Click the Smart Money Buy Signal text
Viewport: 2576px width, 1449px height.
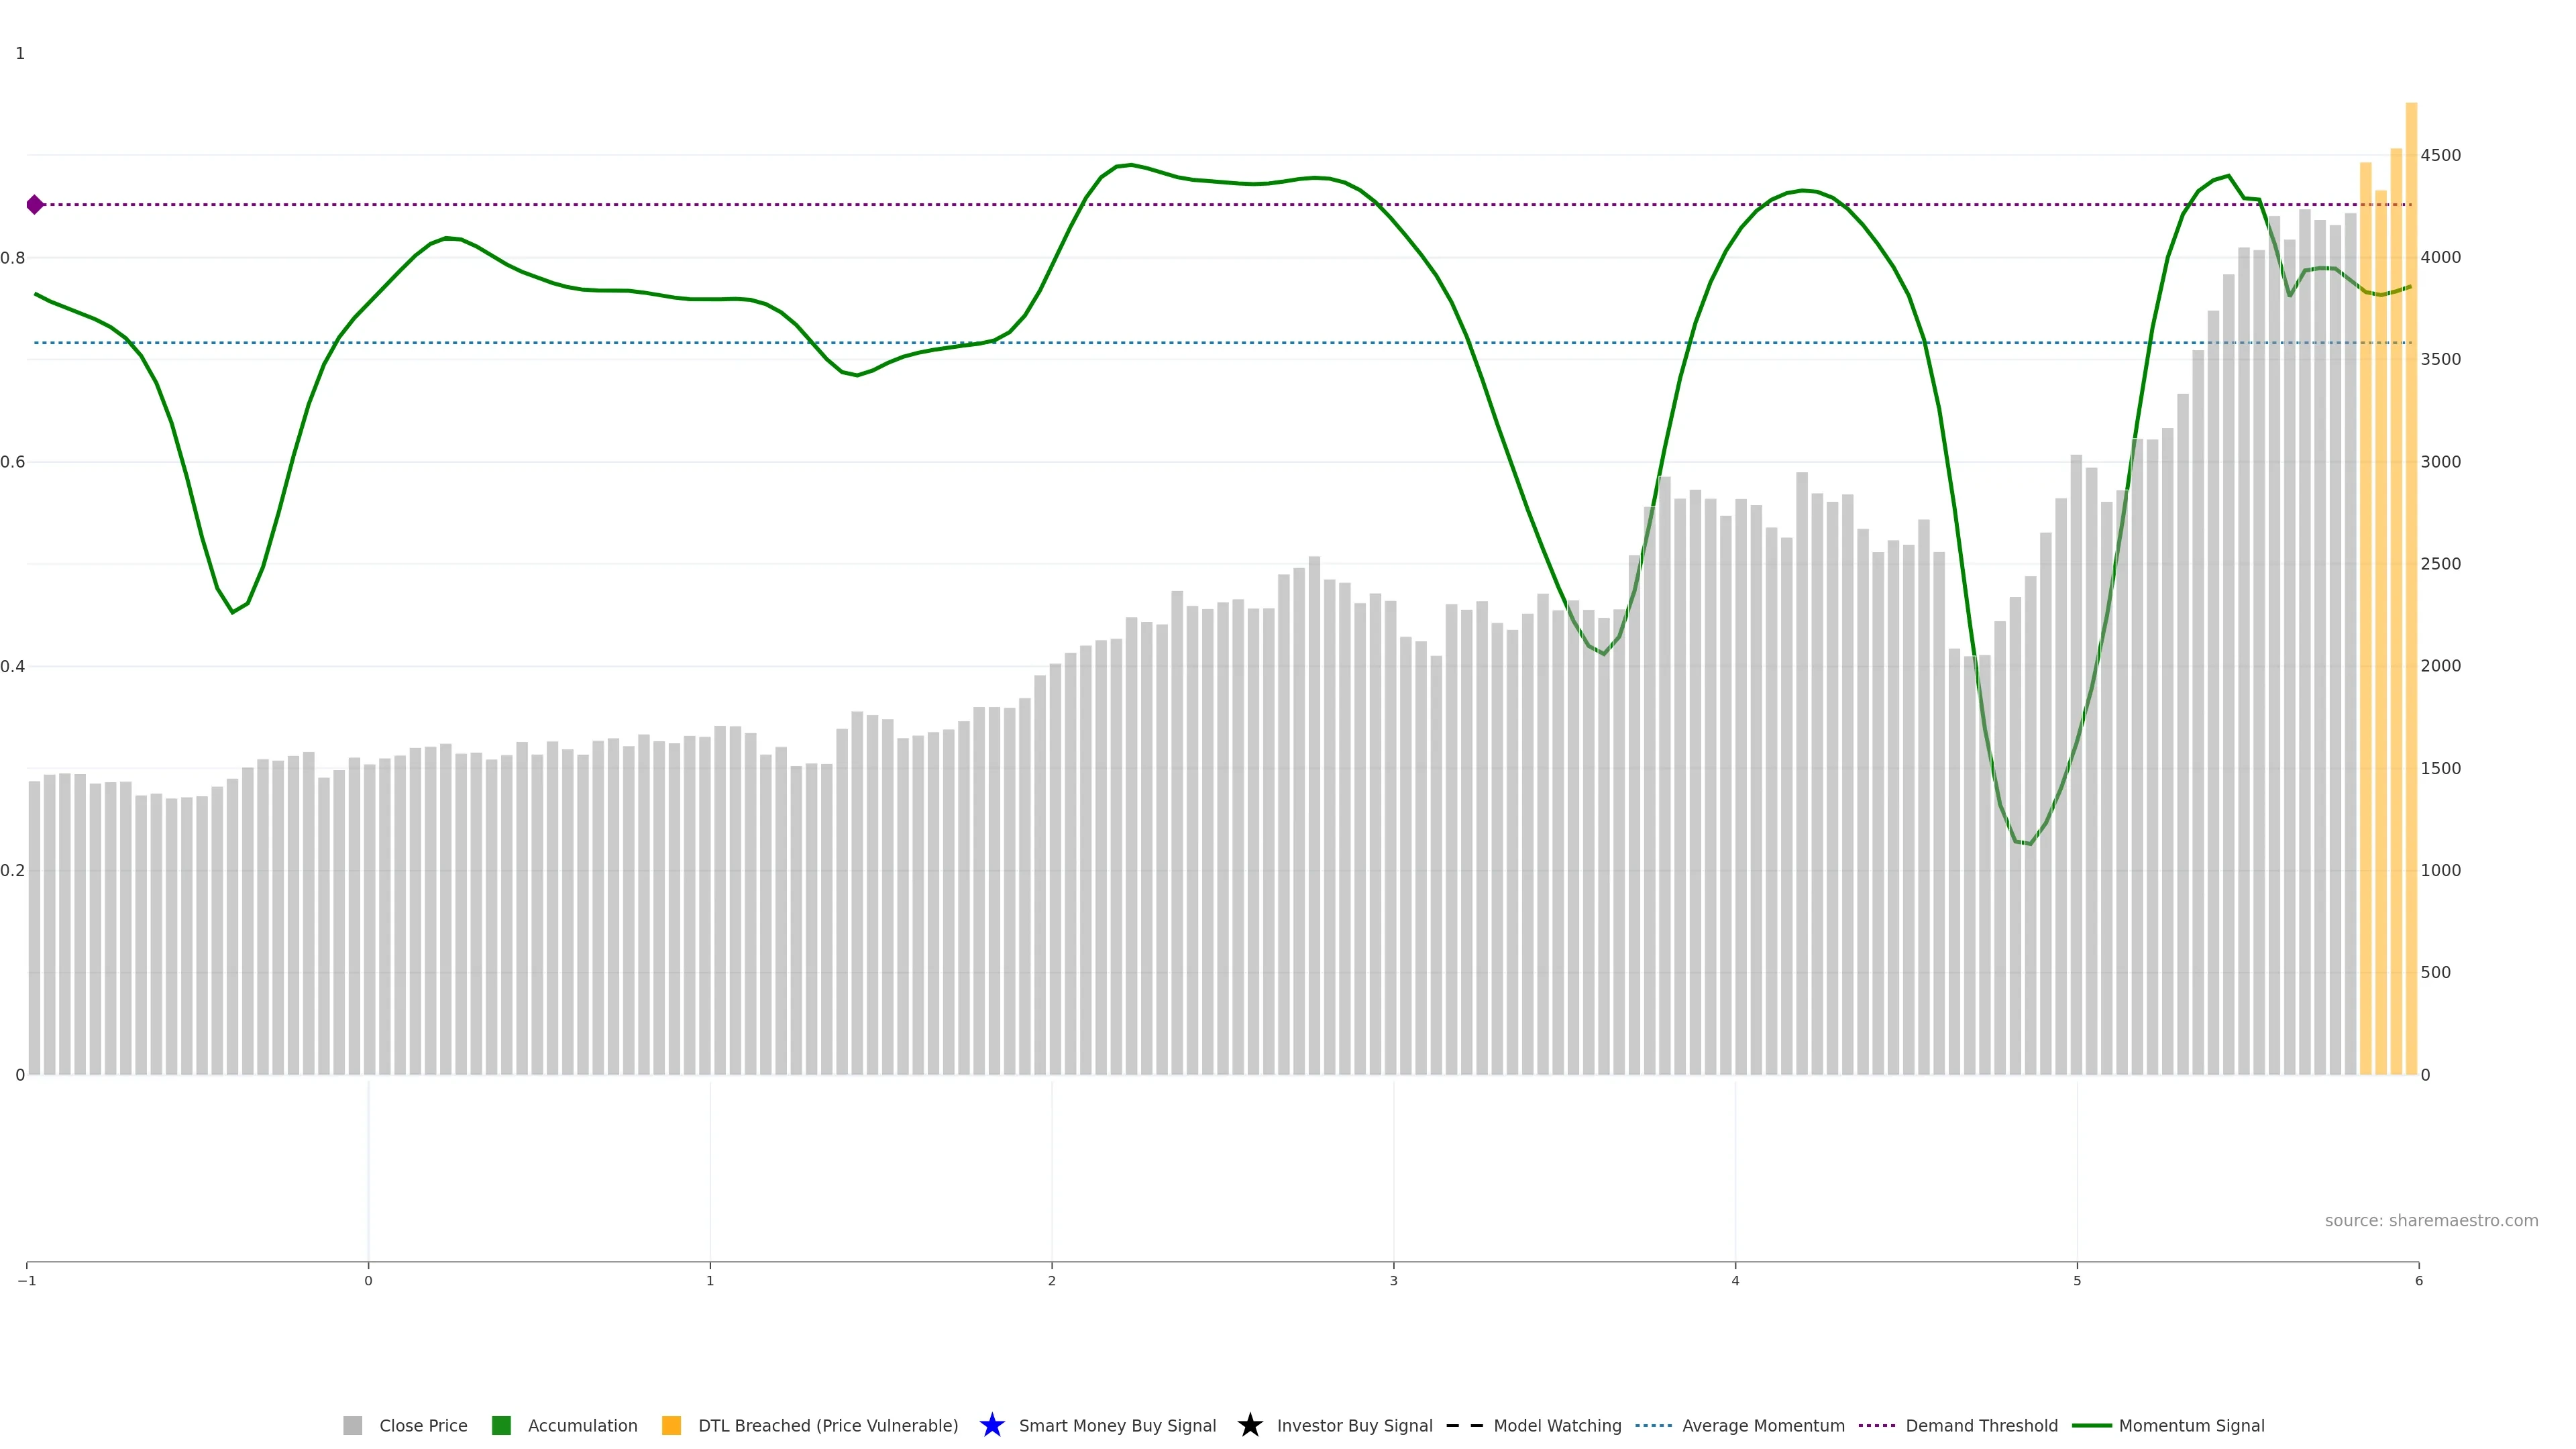tap(1117, 1425)
